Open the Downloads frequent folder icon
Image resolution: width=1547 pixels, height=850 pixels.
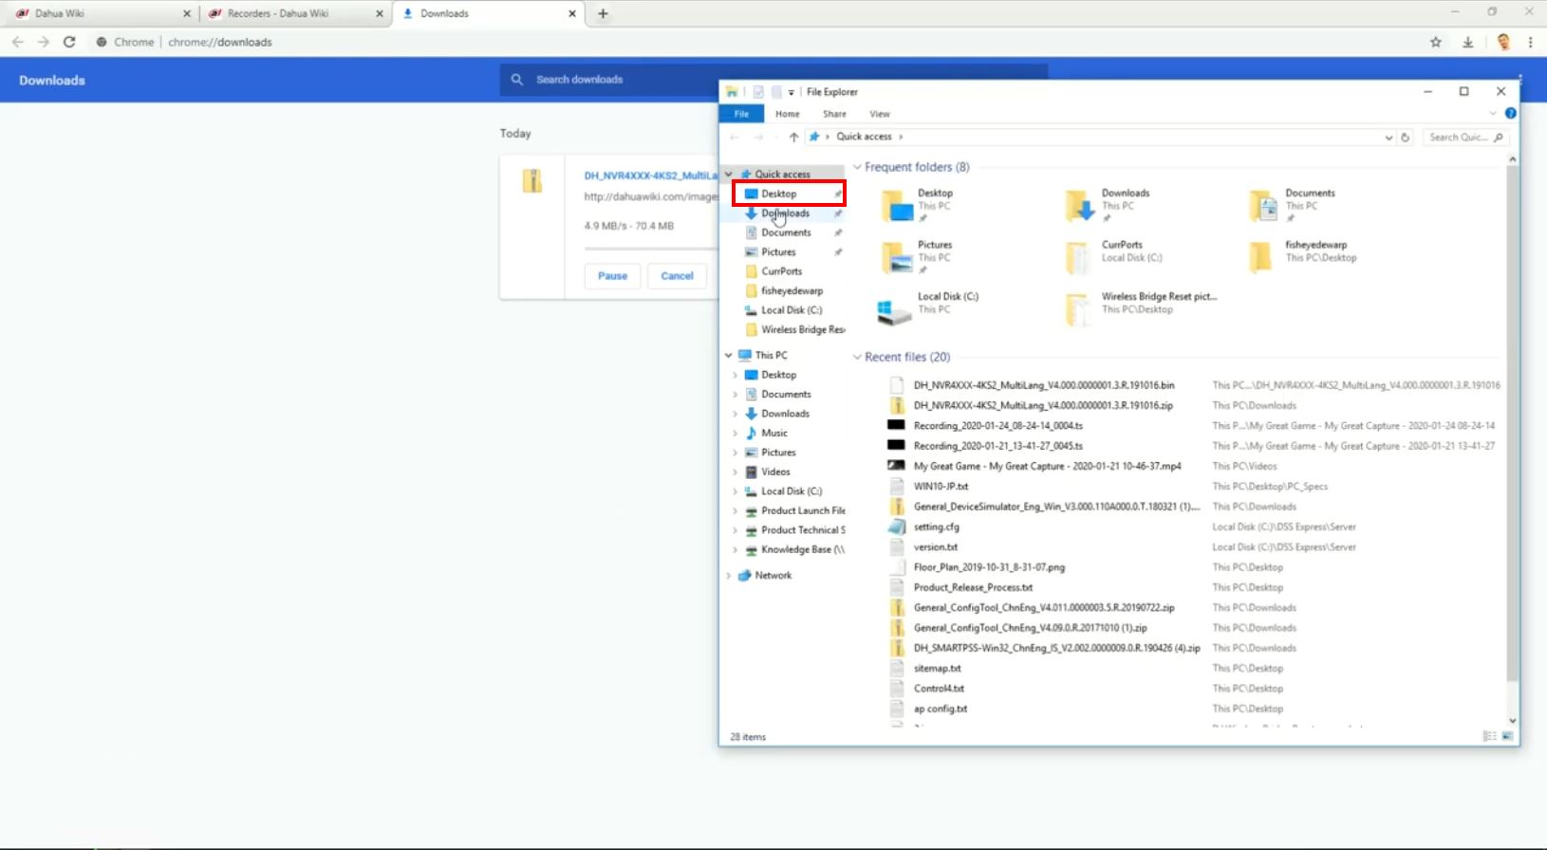tap(1080, 205)
